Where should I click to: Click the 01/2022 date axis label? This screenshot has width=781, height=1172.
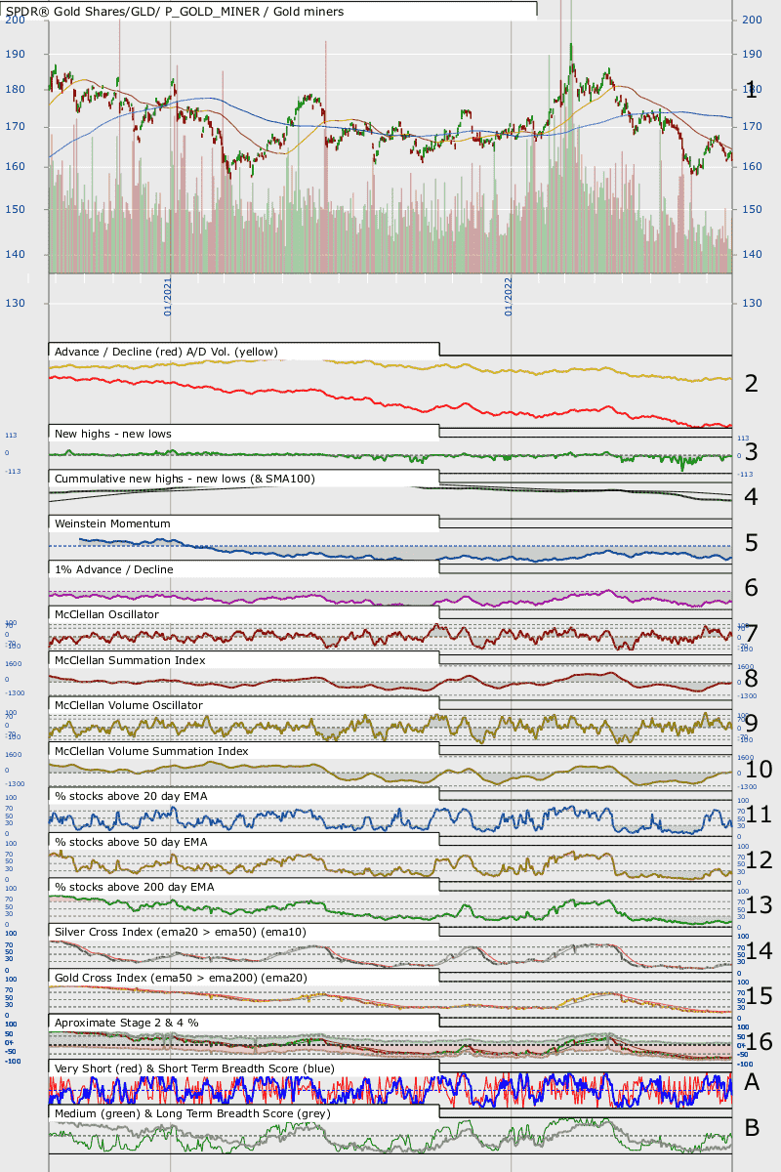tap(509, 296)
